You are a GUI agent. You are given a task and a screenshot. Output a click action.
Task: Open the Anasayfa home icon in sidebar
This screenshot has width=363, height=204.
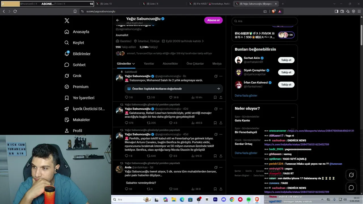click(x=67, y=32)
